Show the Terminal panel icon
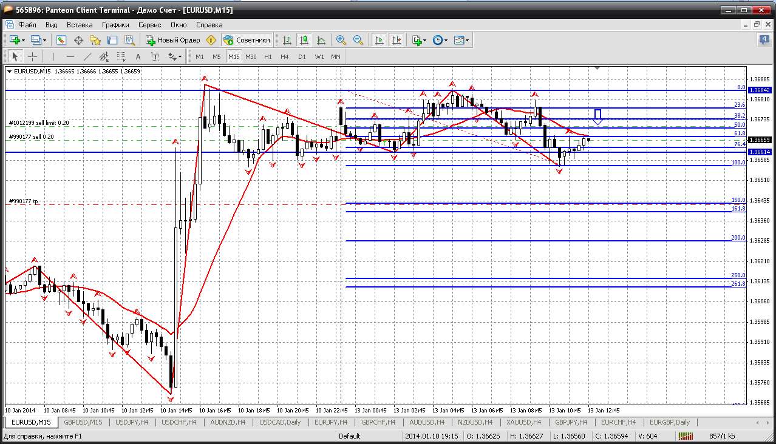Image resolution: width=776 pixels, height=444 pixels. (x=112, y=40)
